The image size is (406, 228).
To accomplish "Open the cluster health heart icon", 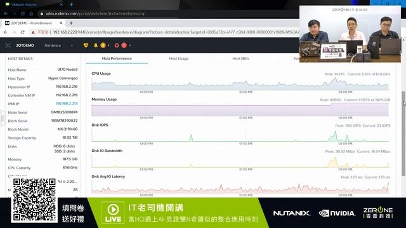I will (86, 45).
